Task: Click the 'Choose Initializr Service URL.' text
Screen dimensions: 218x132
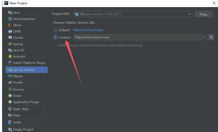Action: pyautogui.click(x=74, y=23)
